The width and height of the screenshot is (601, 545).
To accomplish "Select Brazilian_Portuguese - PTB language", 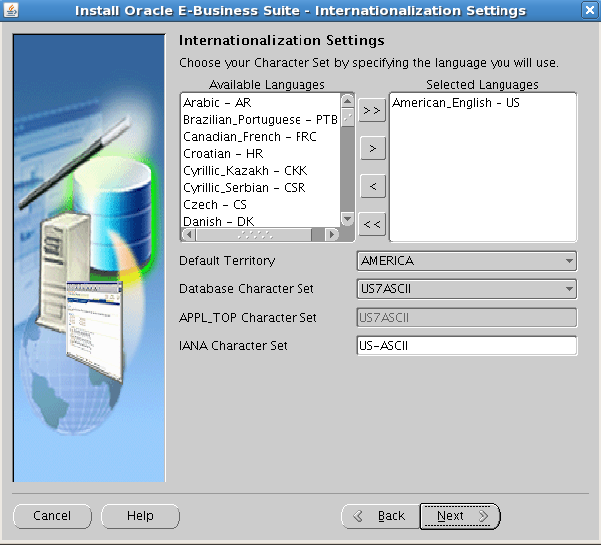I will pos(261,120).
